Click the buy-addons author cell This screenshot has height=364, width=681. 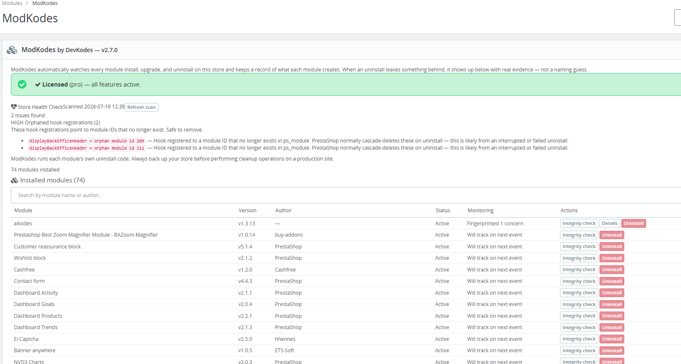click(x=289, y=235)
